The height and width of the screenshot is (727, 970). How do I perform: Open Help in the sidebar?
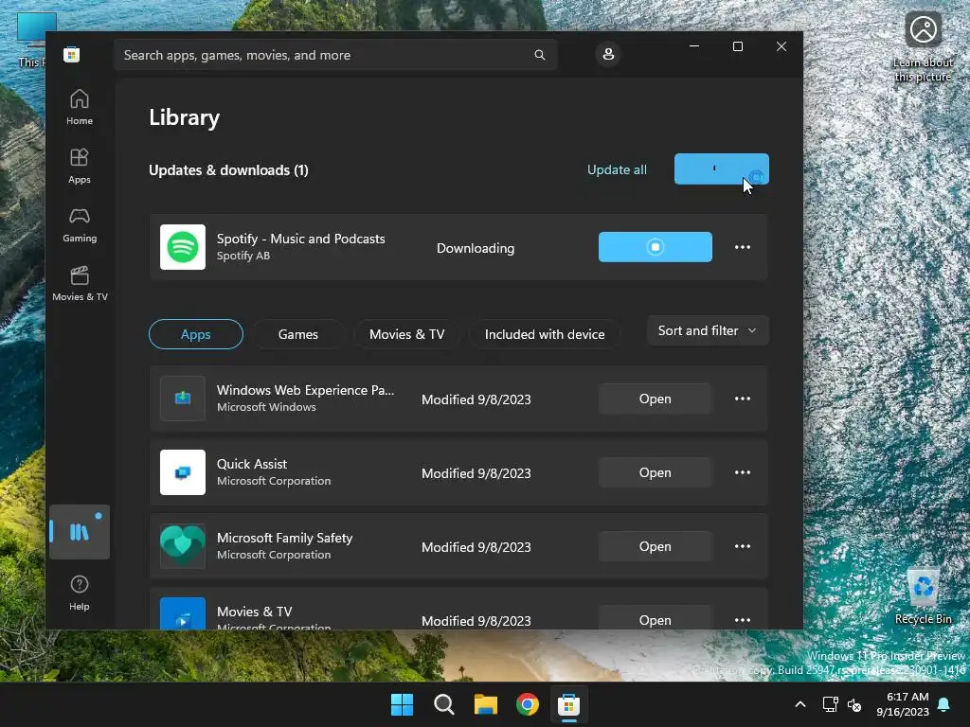80,593
